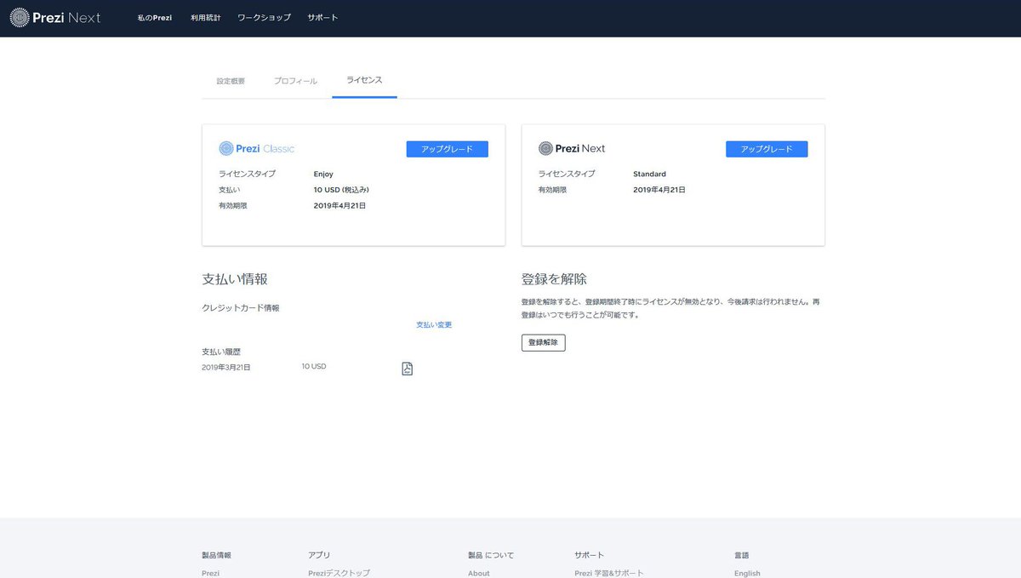The width and height of the screenshot is (1021, 578).
Task: Click the 言語 footer heading
Action: coord(742,555)
